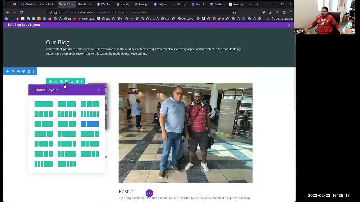
Task: Choose the two equal columns layout
Action: pos(67,104)
